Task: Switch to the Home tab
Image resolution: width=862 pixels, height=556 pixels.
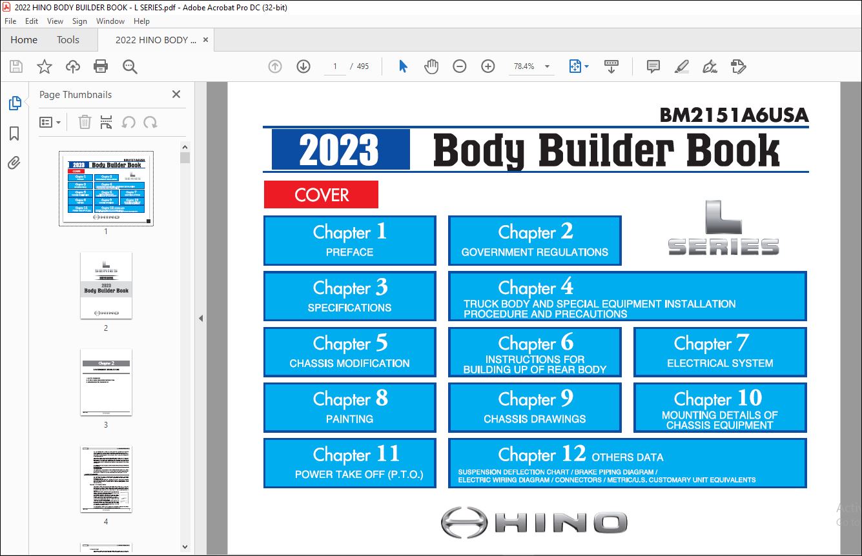Action: 24,40
